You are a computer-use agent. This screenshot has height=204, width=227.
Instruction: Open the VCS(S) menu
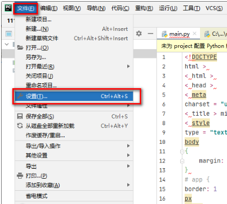click(214, 8)
